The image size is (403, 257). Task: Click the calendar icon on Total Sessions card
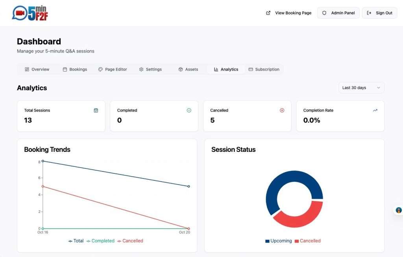pos(96,110)
